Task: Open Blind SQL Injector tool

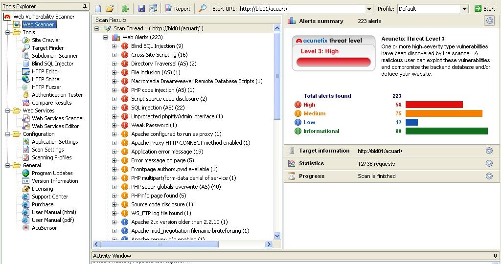Action: 53,64
